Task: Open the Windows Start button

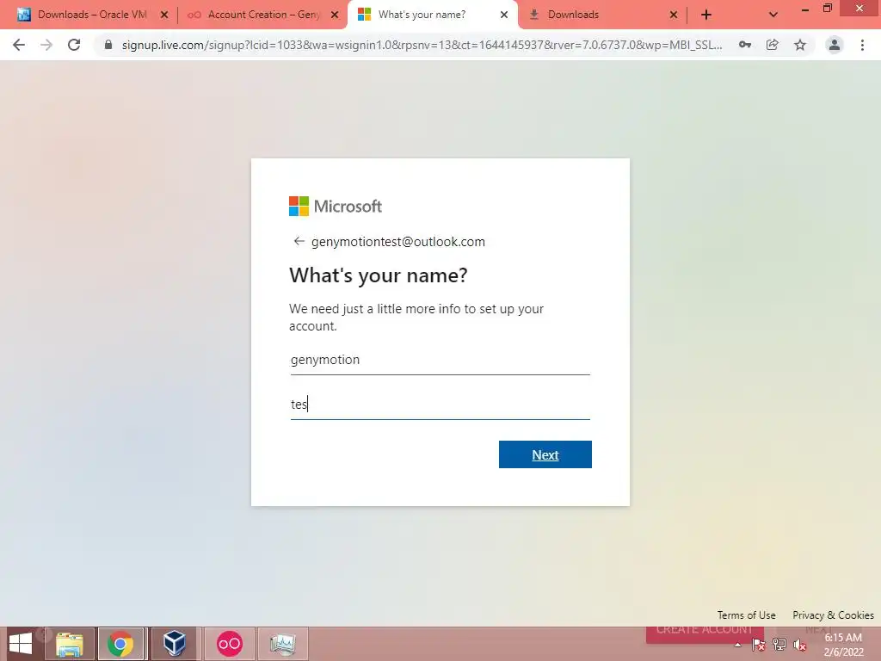Action: coord(21,644)
